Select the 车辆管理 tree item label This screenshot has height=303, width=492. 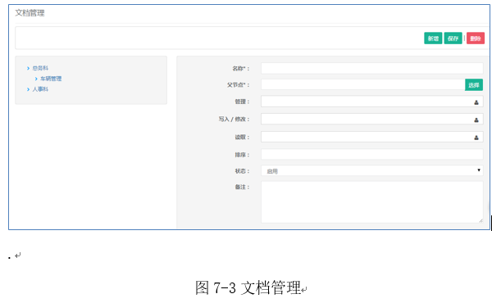(51, 79)
